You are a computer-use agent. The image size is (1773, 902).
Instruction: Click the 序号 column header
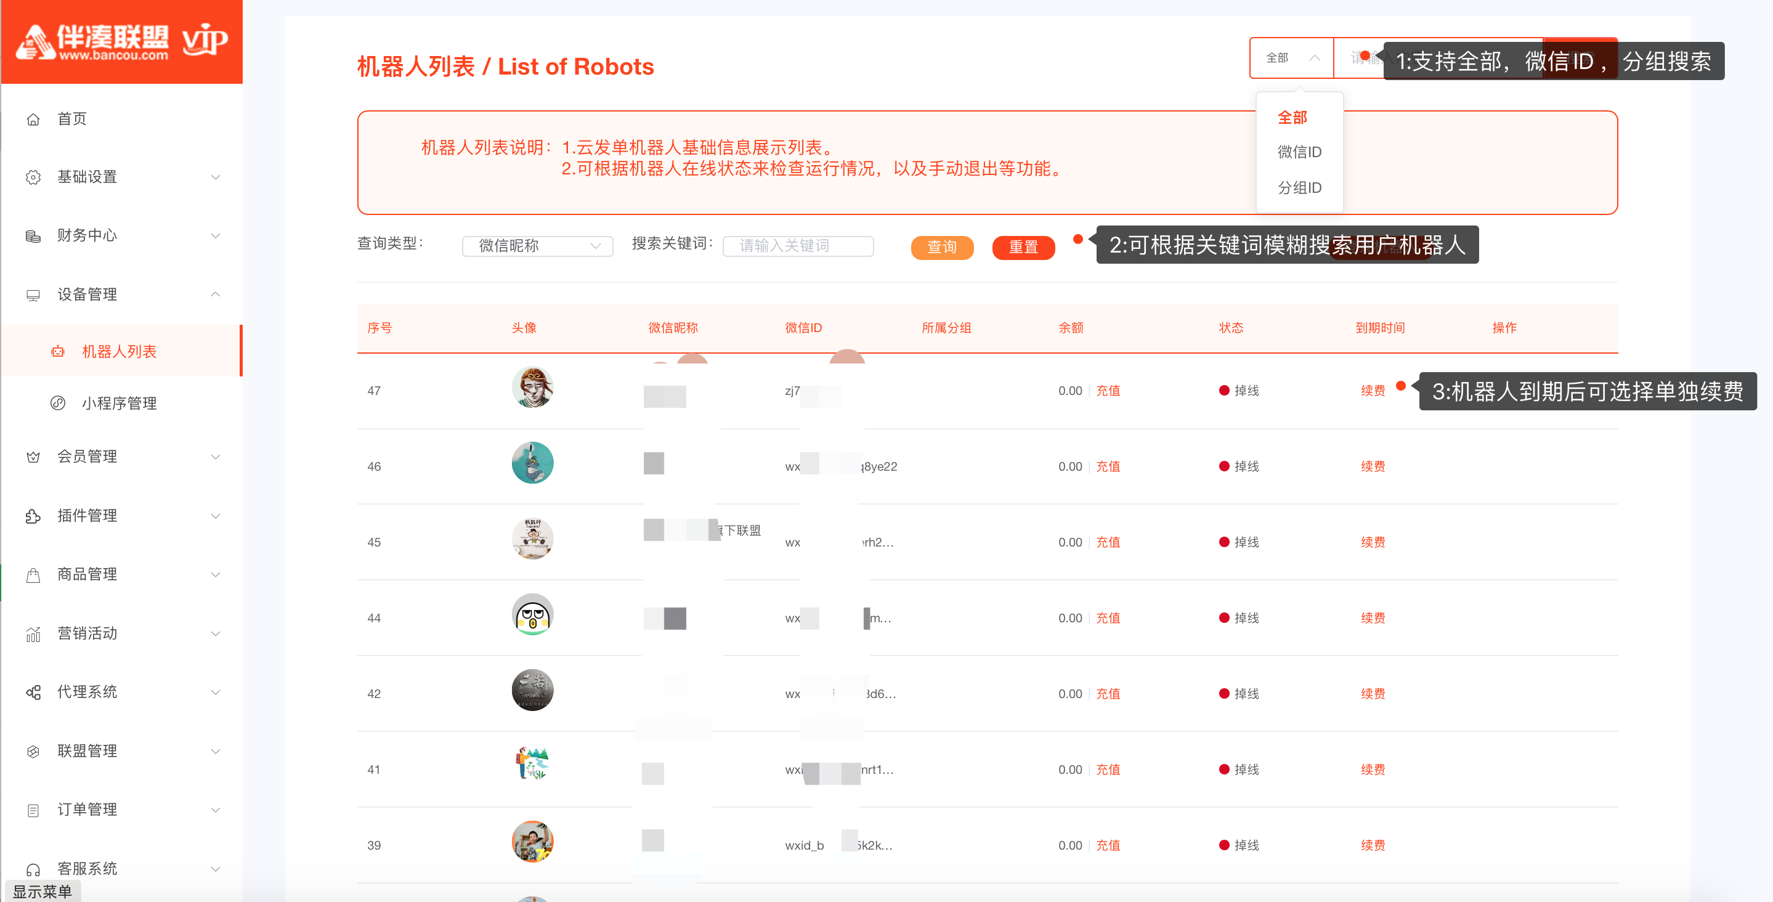point(380,328)
